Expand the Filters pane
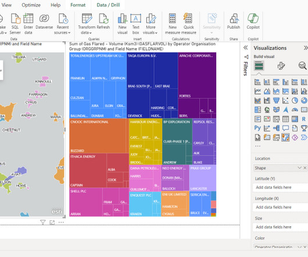This screenshot has width=308, height=257. coord(246,48)
